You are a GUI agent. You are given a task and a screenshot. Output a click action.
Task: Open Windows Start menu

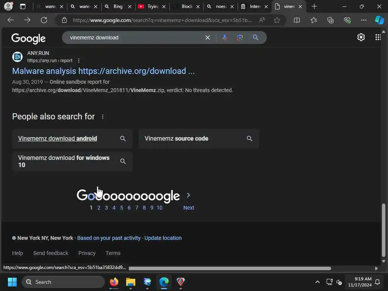[12, 282]
